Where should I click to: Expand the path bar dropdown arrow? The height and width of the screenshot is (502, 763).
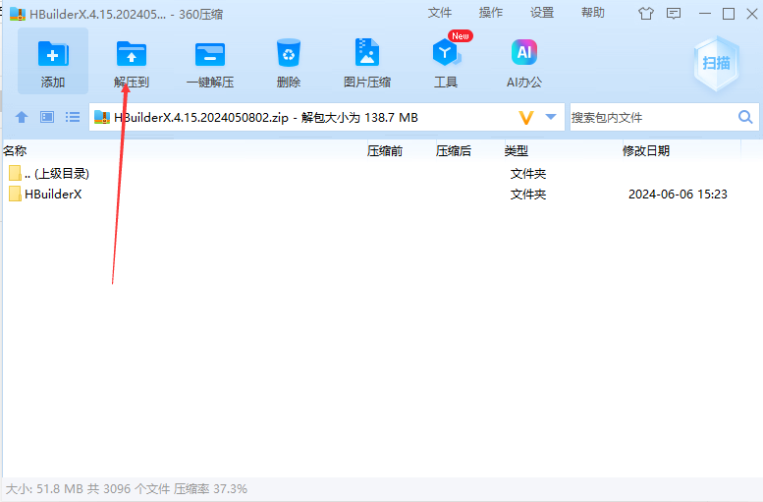(551, 117)
